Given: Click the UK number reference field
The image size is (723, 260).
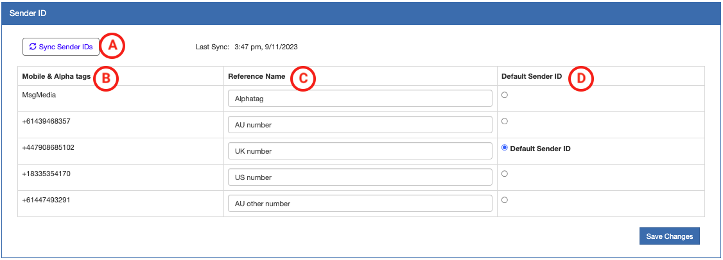Looking at the screenshot, I should [360, 151].
